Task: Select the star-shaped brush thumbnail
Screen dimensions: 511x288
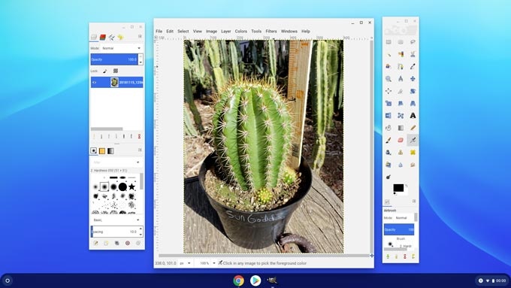Action: pos(132,186)
